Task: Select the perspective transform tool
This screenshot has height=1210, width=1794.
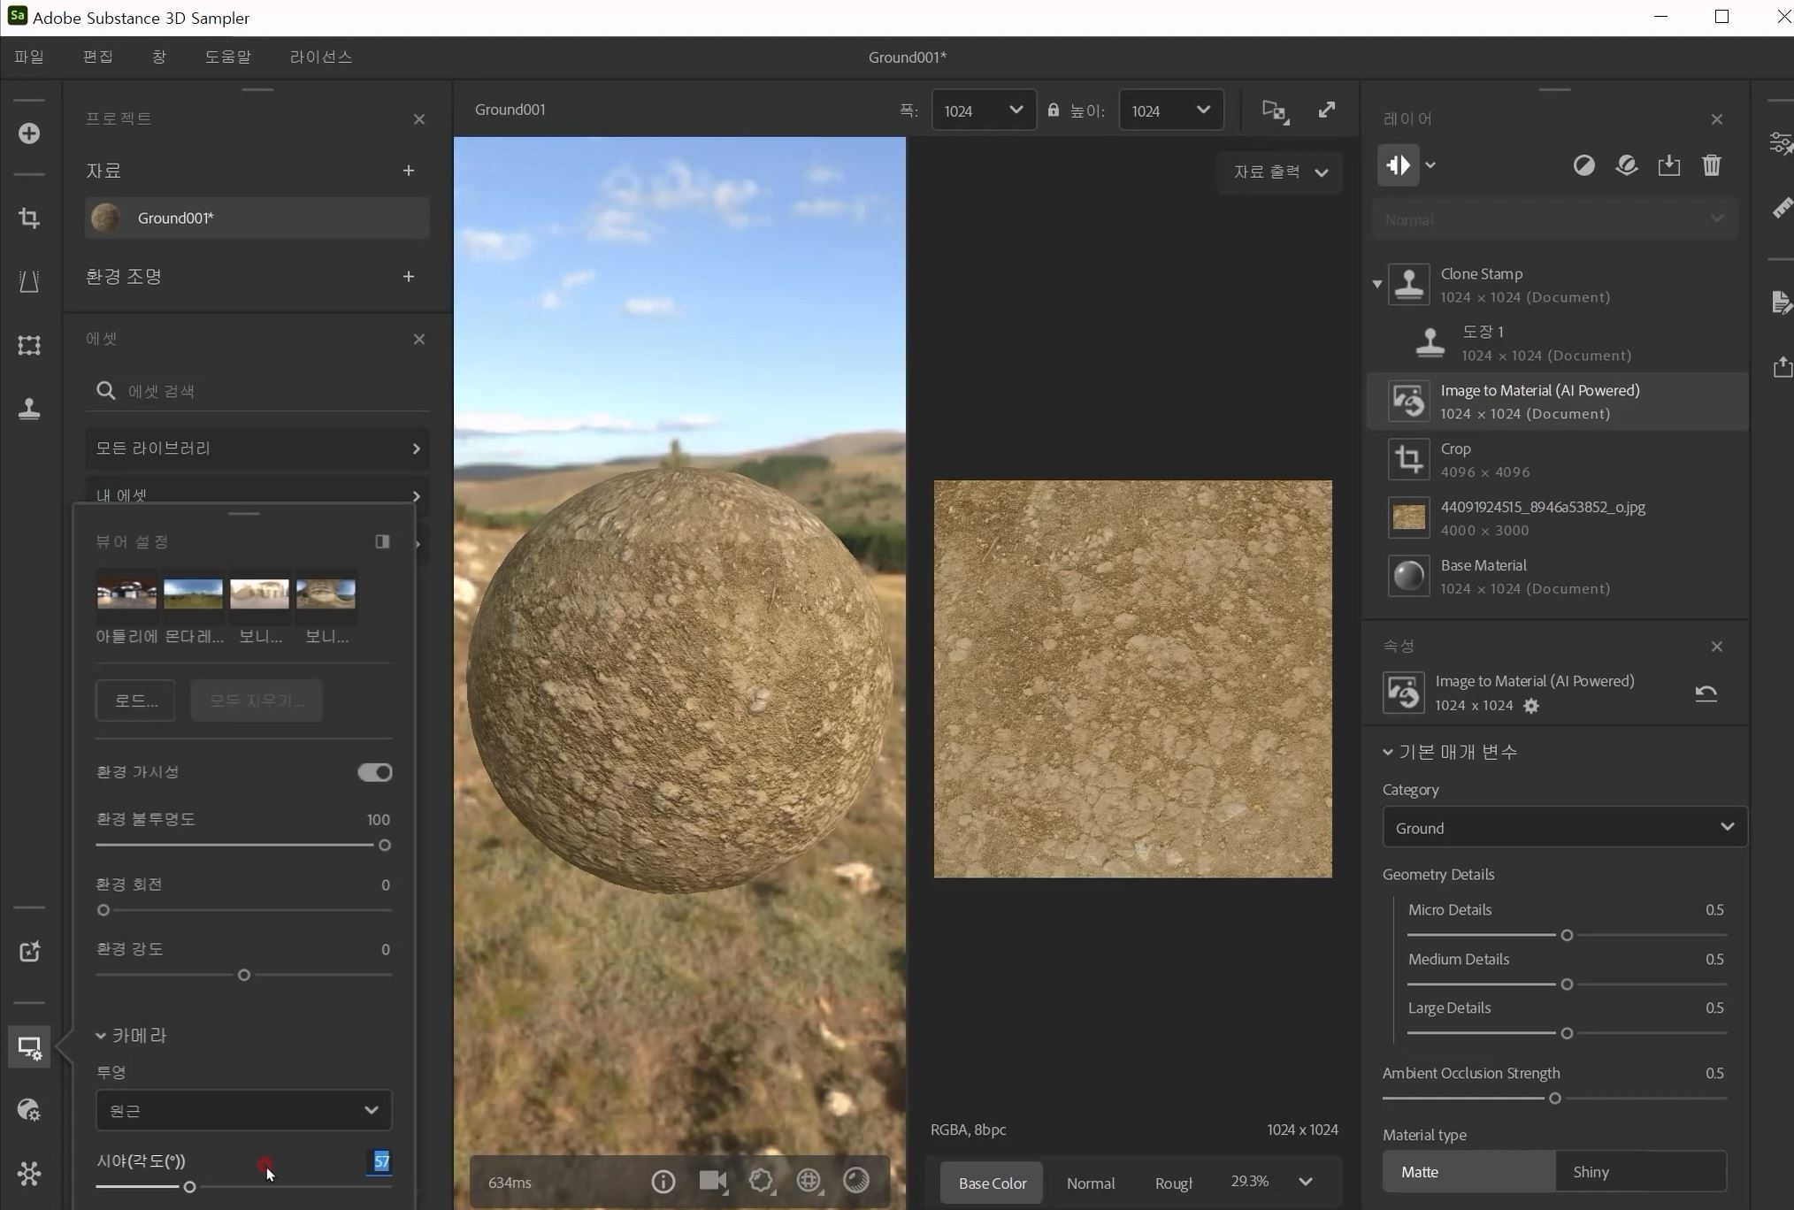Action: point(29,282)
